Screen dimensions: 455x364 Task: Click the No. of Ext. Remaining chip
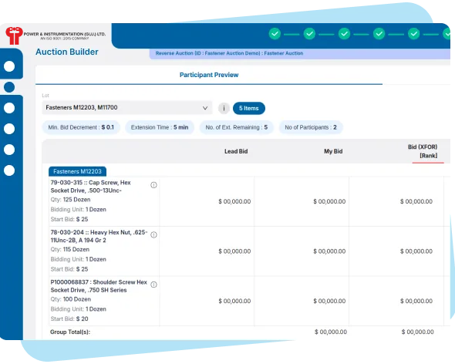click(x=237, y=127)
